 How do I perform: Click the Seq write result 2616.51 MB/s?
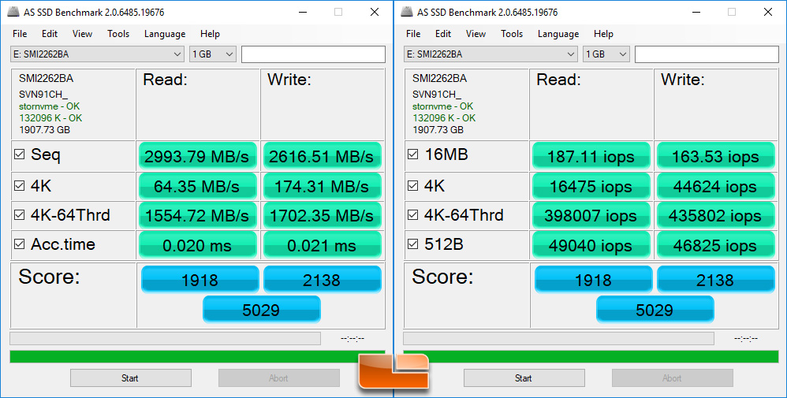(322, 155)
